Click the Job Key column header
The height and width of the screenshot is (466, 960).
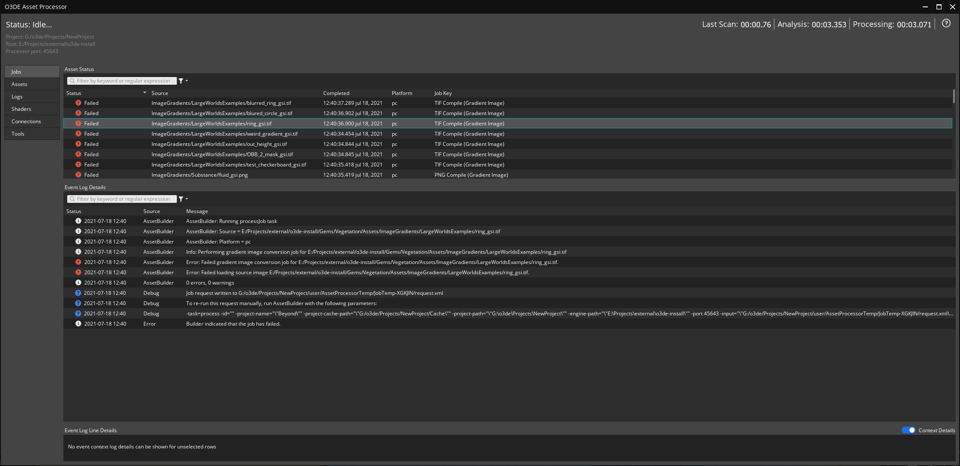(443, 93)
